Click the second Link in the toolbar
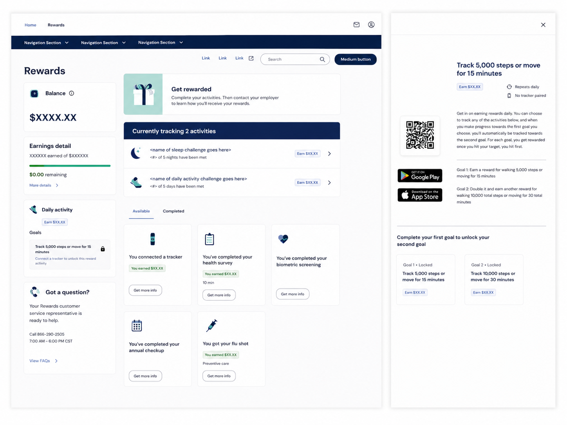Image resolution: width=567 pixels, height=425 pixels. (222, 58)
